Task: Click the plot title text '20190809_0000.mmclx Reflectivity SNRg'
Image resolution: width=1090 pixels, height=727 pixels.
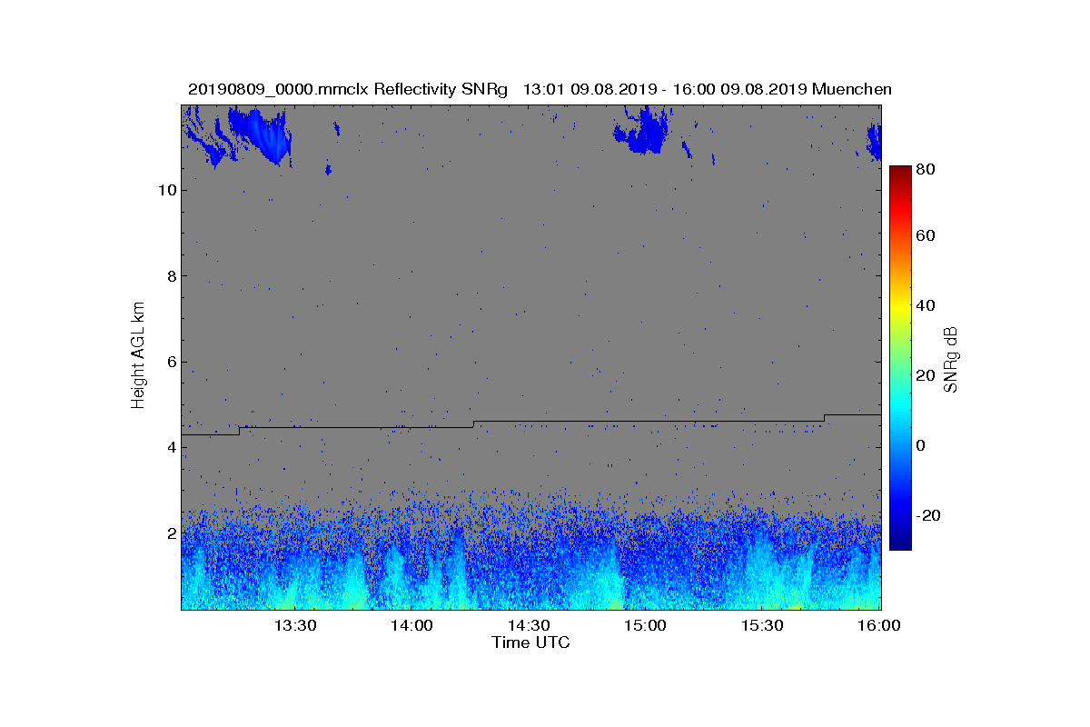Action: pos(350,89)
